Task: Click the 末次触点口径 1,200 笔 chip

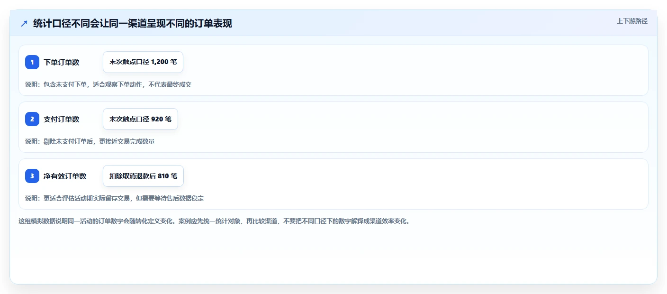Action: pos(143,62)
